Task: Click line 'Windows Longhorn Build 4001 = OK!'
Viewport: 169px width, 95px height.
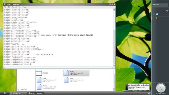Action: (x=20, y=58)
